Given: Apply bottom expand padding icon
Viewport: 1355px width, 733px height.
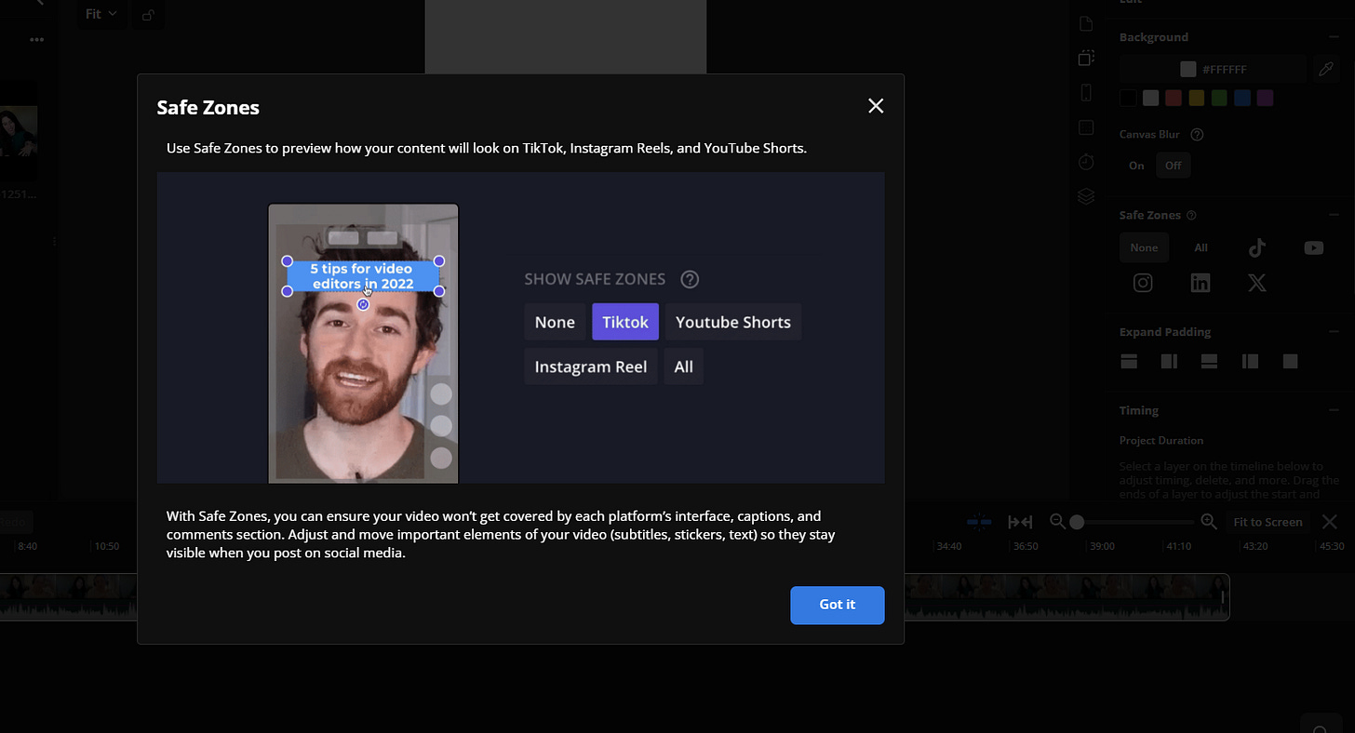Looking at the screenshot, I should click(x=1210, y=362).
